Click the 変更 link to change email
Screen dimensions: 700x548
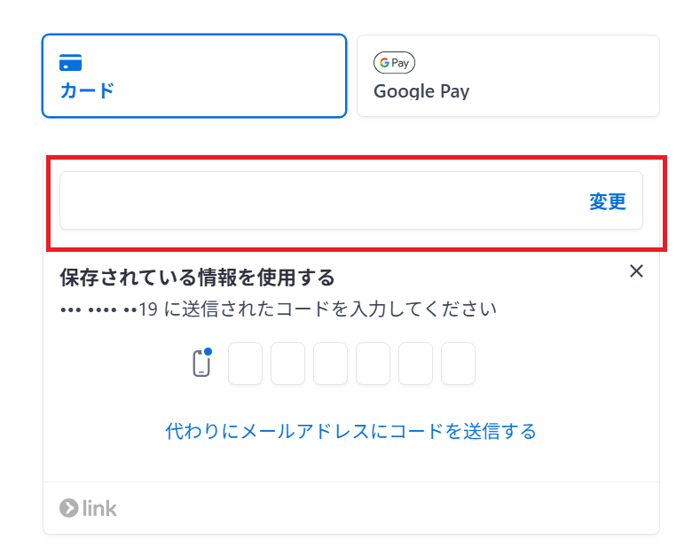tap(607, 201)
